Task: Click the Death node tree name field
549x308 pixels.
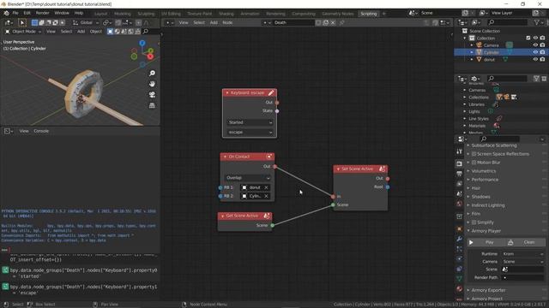Action: 293,23
